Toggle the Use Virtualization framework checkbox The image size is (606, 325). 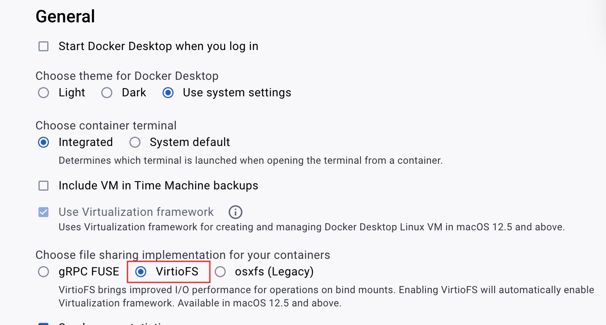[x=43, y=212]
